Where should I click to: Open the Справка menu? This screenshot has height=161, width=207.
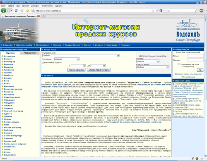point(59,6)
